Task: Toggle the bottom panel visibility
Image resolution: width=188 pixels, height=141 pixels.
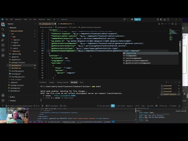Action: coord(164,19)
